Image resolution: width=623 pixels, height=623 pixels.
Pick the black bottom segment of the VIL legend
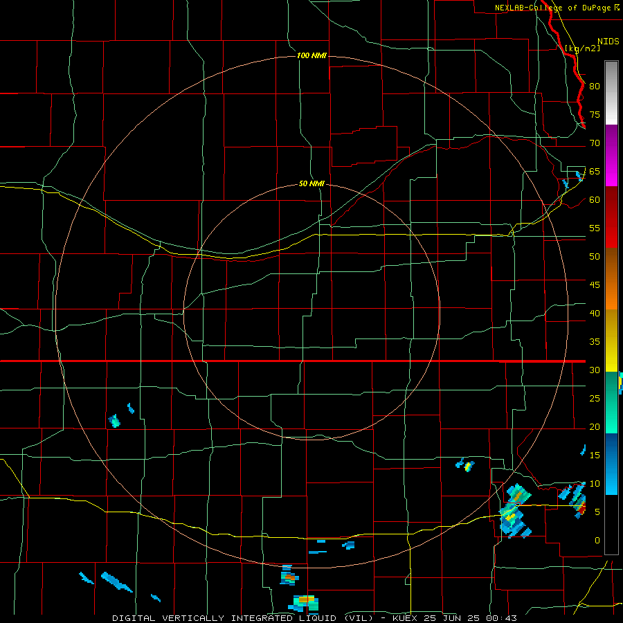611,525
